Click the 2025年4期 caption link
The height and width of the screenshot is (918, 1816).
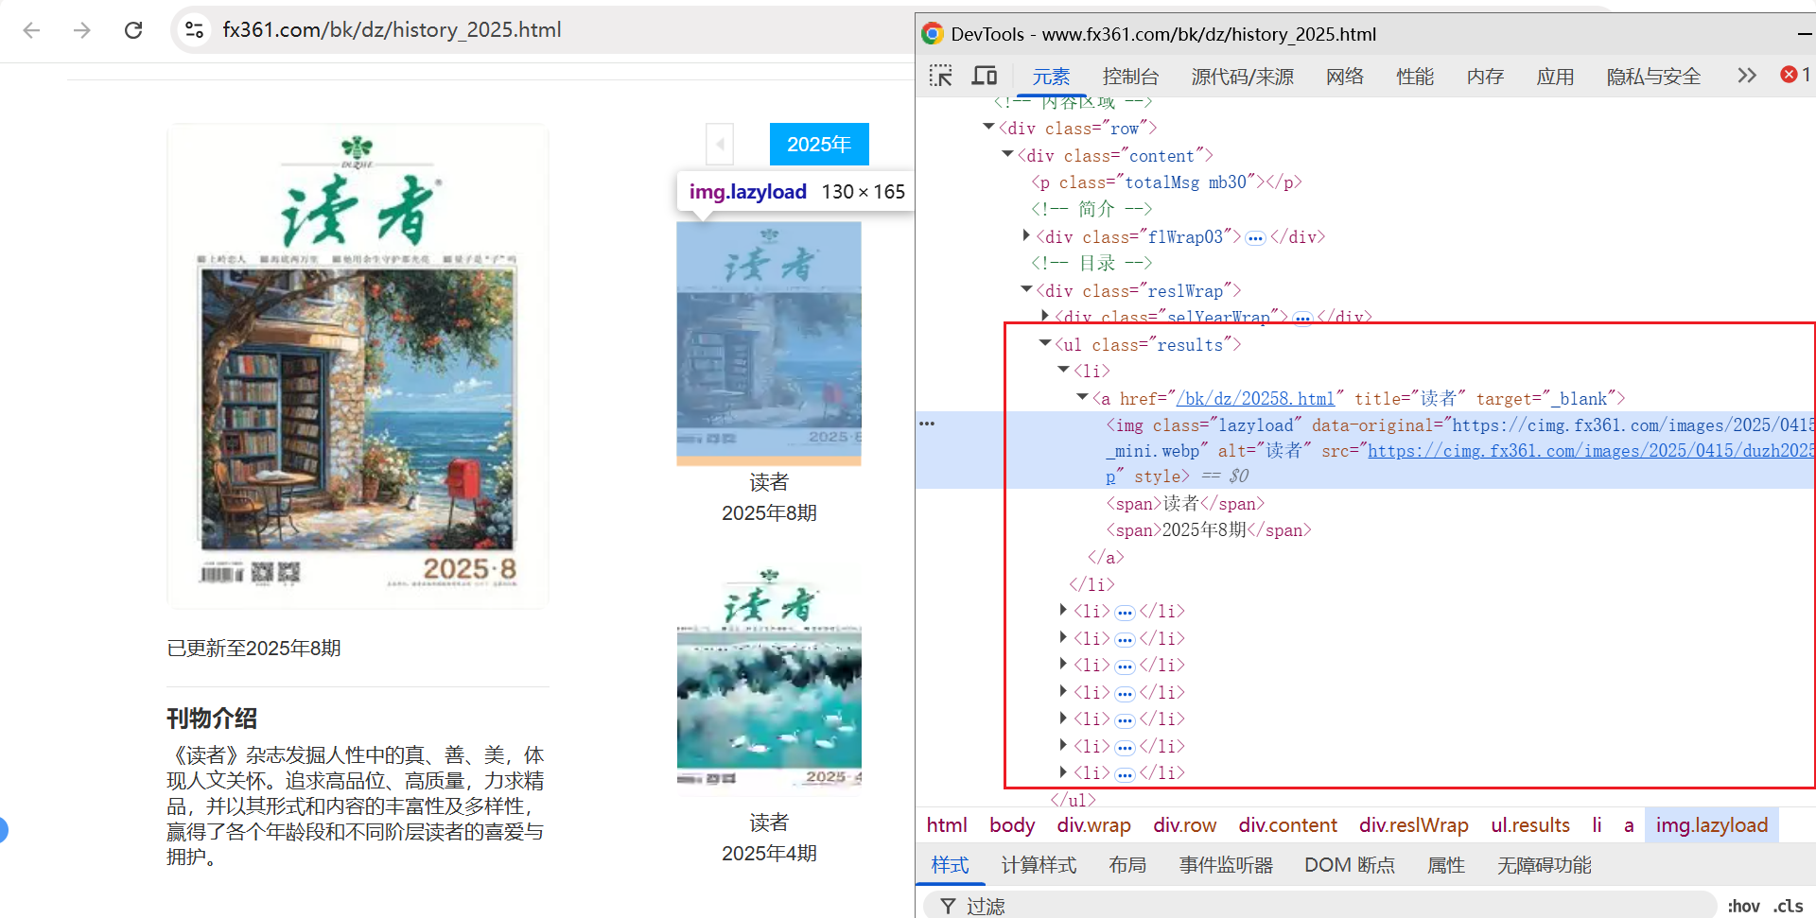(769, 854)
